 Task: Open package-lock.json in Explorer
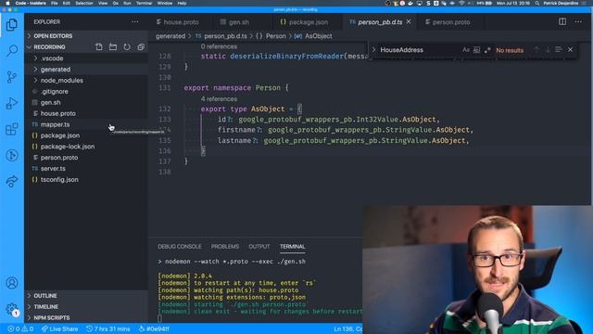pyautogui.click(x=86, y=147)
